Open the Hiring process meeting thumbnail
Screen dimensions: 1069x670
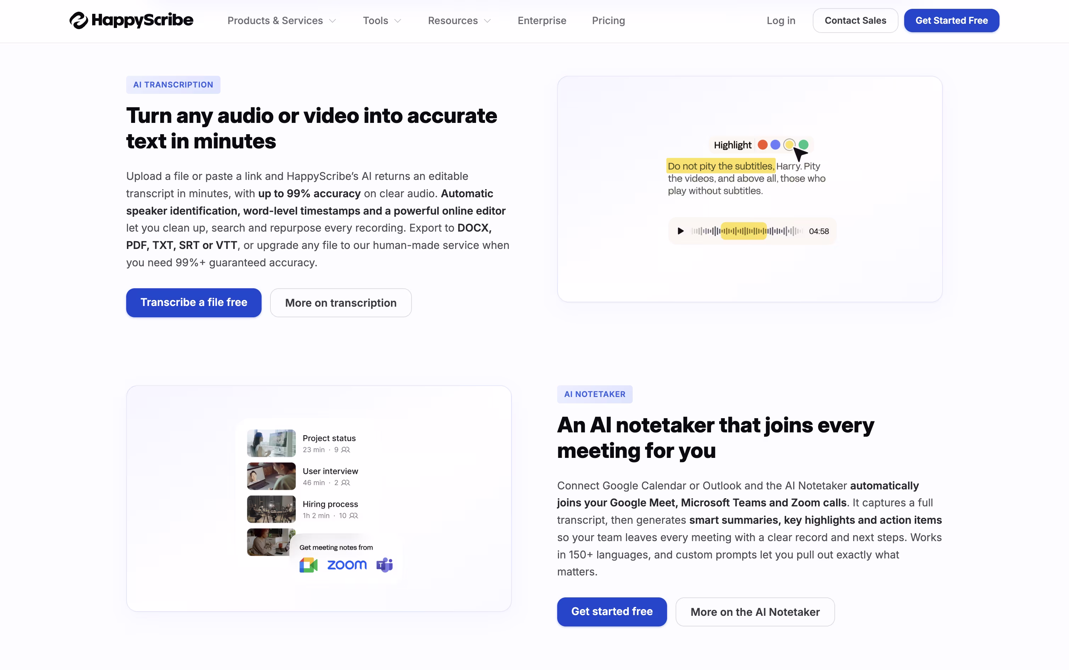pos(272,509)
